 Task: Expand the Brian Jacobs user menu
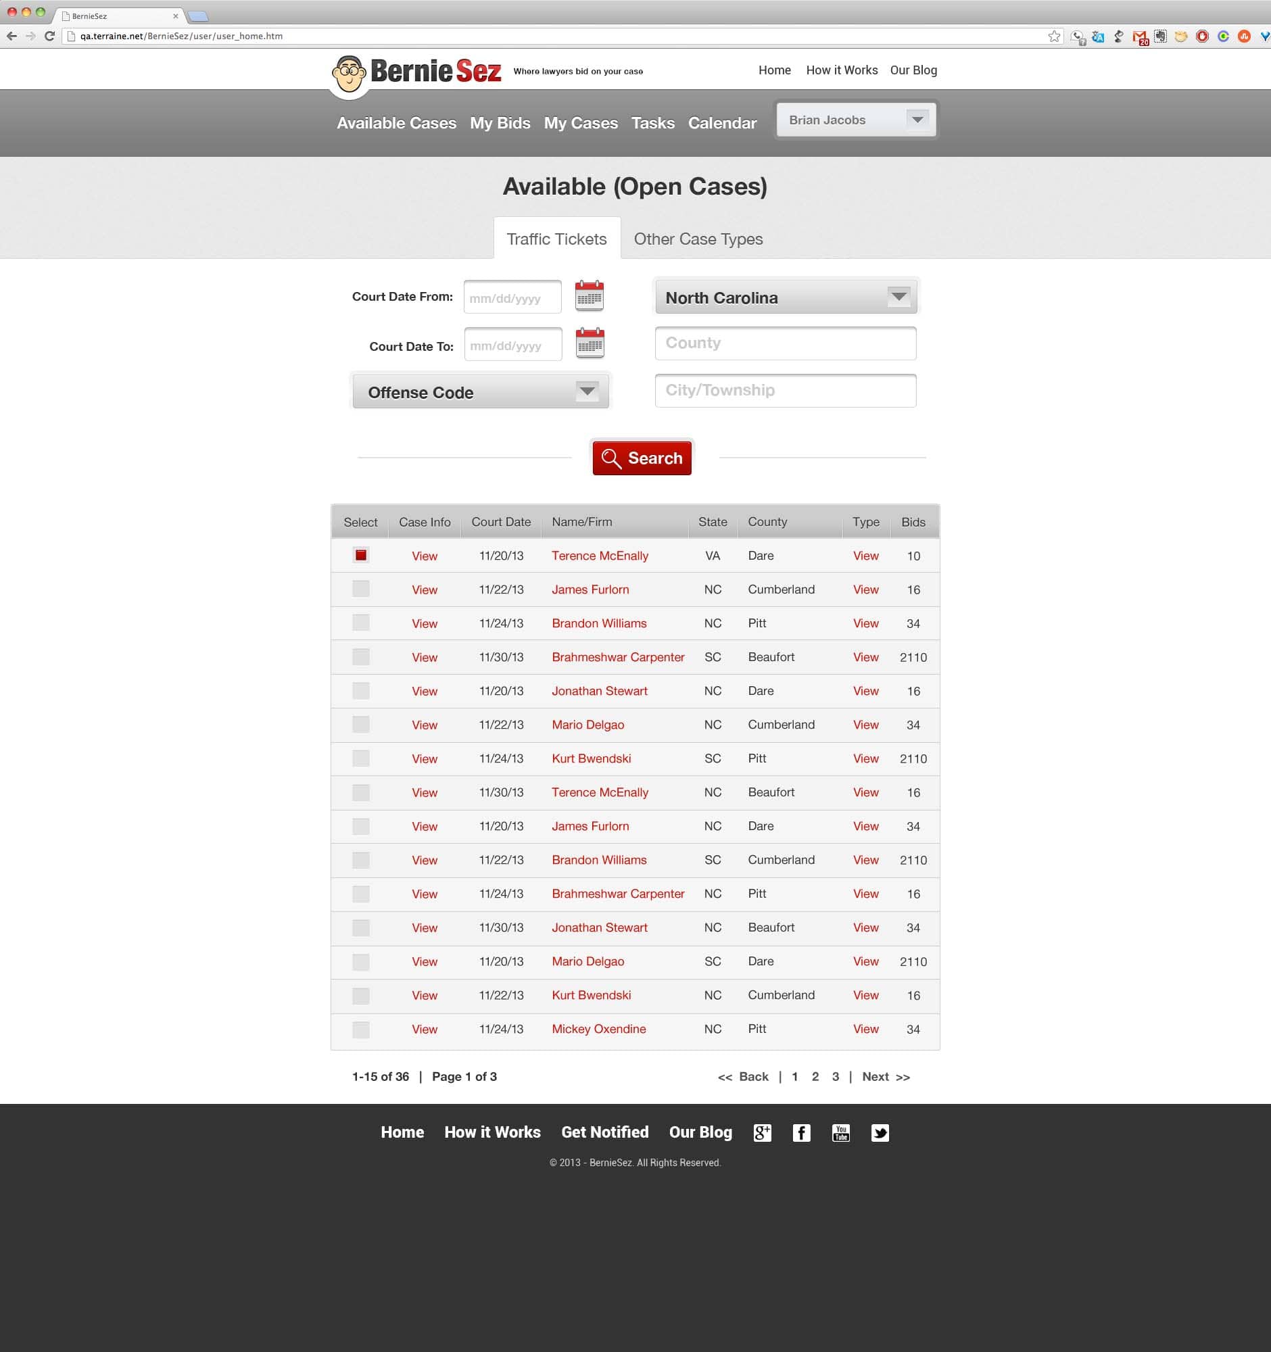[855, 120]
